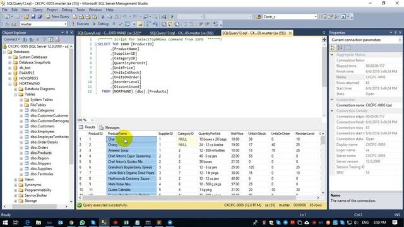The width and height of the screenshot is (404, 227).
Task: Select the 10 boxes x 20 bags cell
Action: point(213,139)
